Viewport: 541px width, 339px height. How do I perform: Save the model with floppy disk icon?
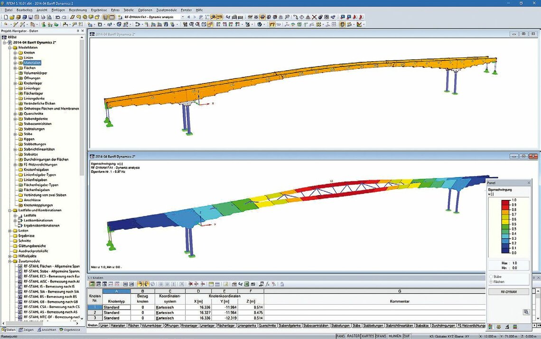31,17
